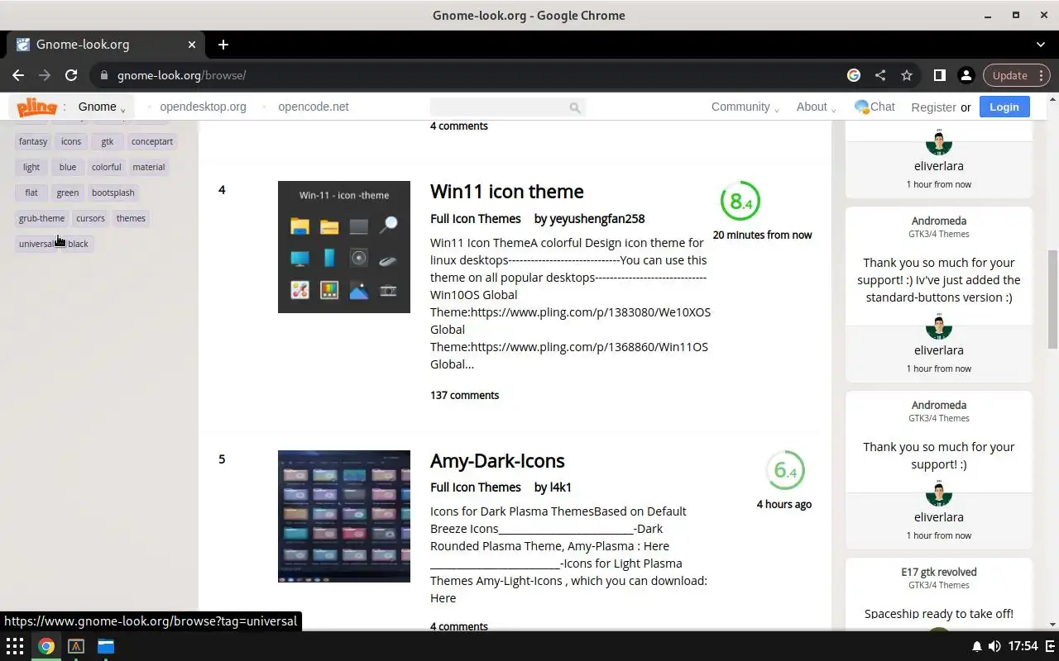Open Amy-Dark-Icons thumbnail
Image resolution: width=1059 pixels, height=661 pixels.
pos(344,516)
